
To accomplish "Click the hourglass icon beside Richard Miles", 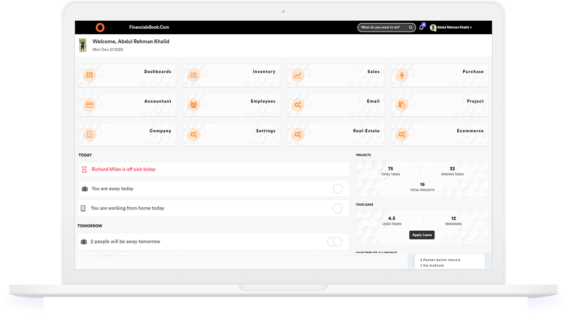I will click(84, 169).
